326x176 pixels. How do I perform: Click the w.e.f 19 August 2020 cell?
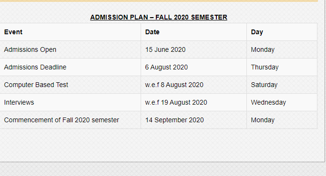(x=194, y=102)
